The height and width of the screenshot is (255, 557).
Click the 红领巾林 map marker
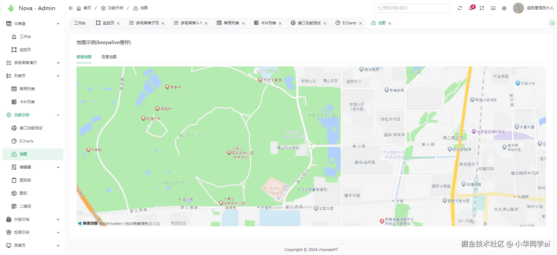[x=143, y=118]
